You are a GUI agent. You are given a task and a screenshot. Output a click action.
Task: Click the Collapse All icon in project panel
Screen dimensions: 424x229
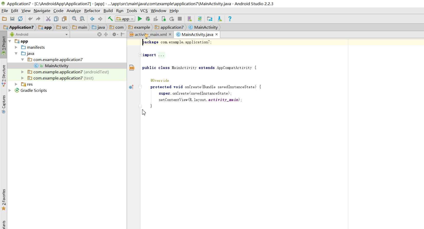106,34
